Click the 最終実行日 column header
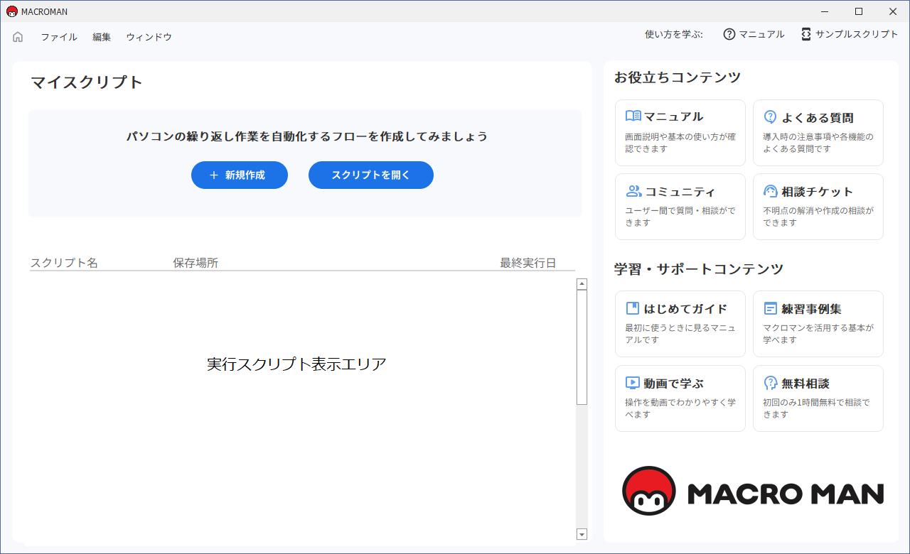910x554 pixels. pos(528,263)
